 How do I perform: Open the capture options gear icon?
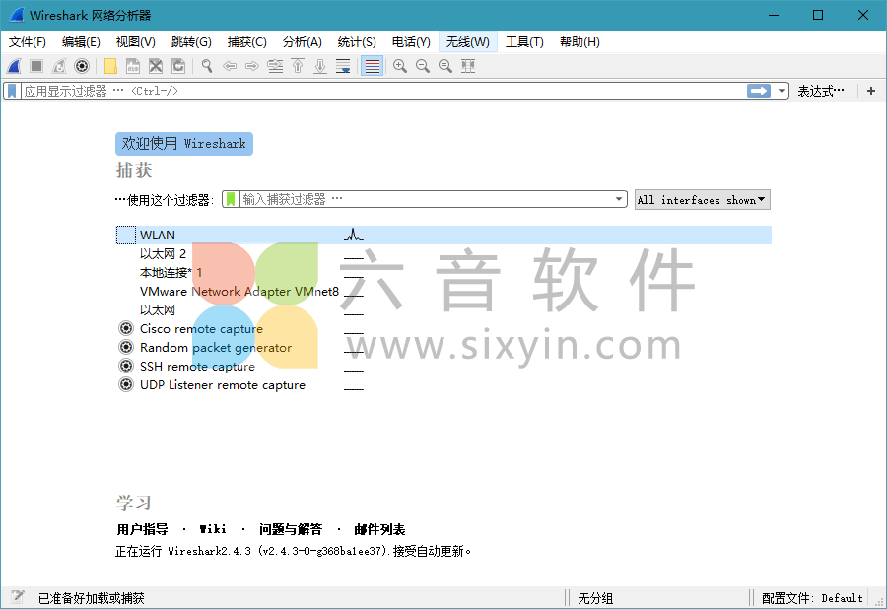point(82,66)
